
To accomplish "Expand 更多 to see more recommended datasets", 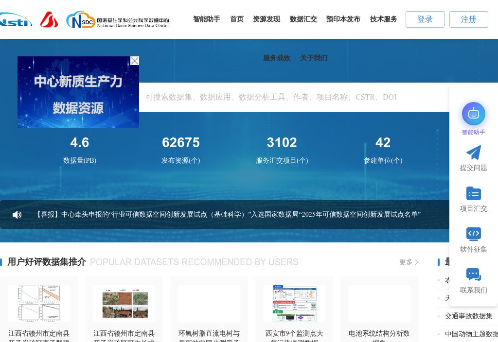I will coord(409,262).
